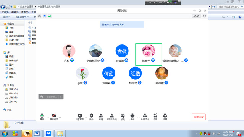Expand the video options arrow
This screenshot has height=137, width=244.
pyautogui.click(x=60, y=117)
